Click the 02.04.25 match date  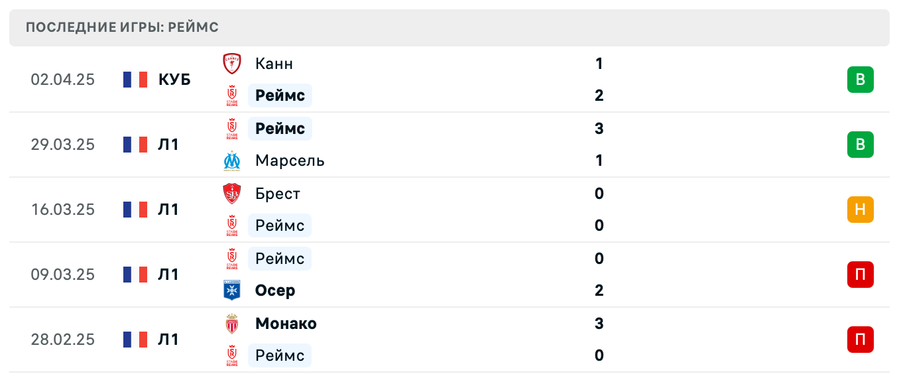click(63, 80)
